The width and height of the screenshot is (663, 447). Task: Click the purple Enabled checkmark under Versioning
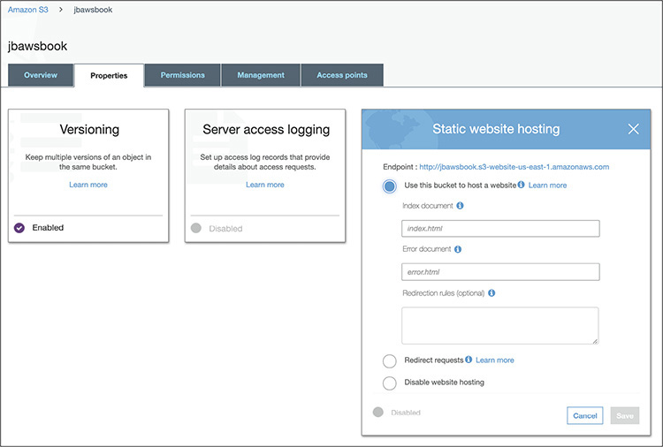coord(19,228)
